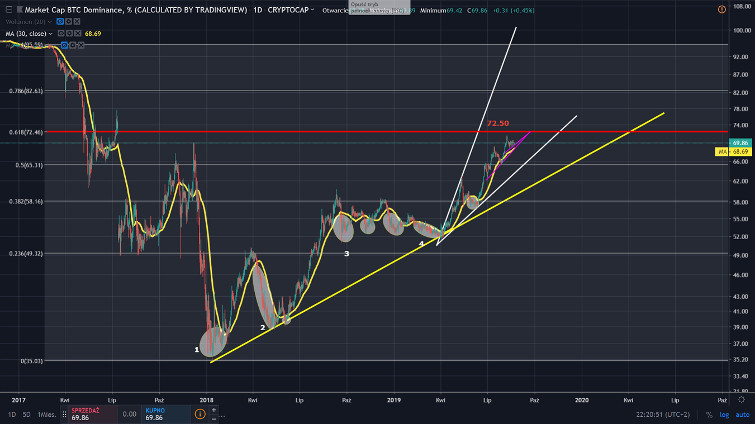755x424 pixels.
Task: Toggle the log scale mode
Action: [x=725, y=415]
